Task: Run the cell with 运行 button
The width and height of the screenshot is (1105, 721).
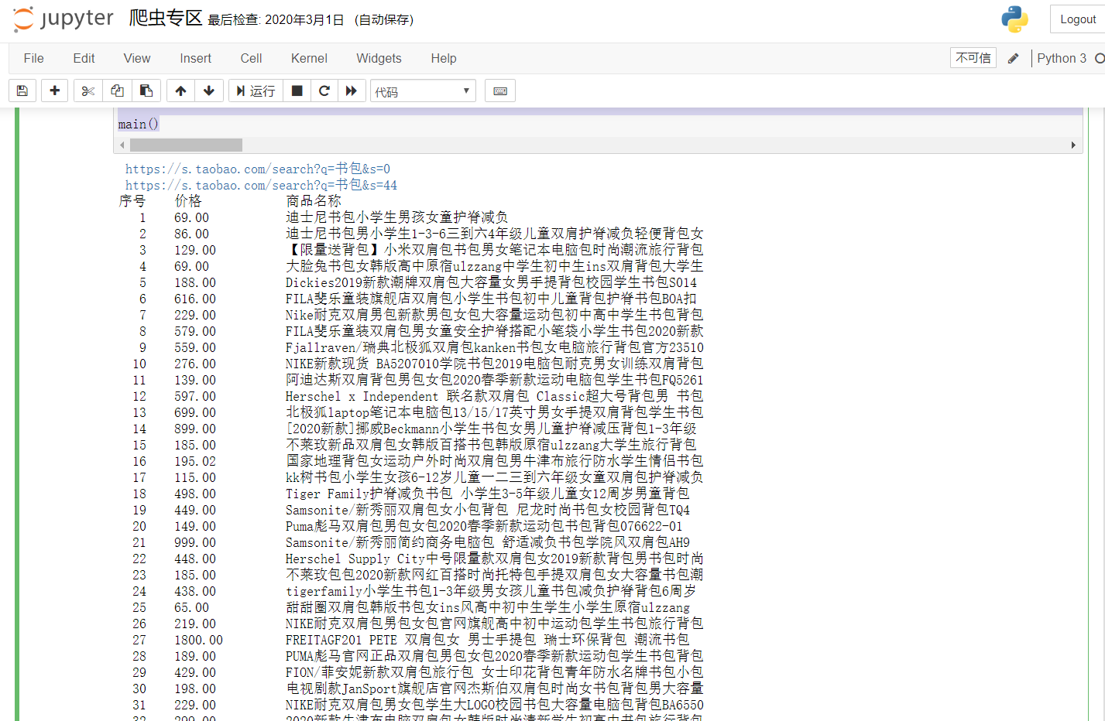Action: click(x=256, y=91)
